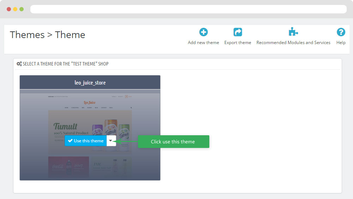
Task: Click the red window close dot
Action: (9, 9)
